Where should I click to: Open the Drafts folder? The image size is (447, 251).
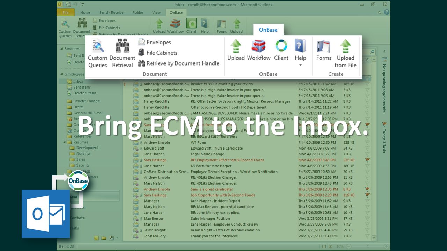point(78,107)
